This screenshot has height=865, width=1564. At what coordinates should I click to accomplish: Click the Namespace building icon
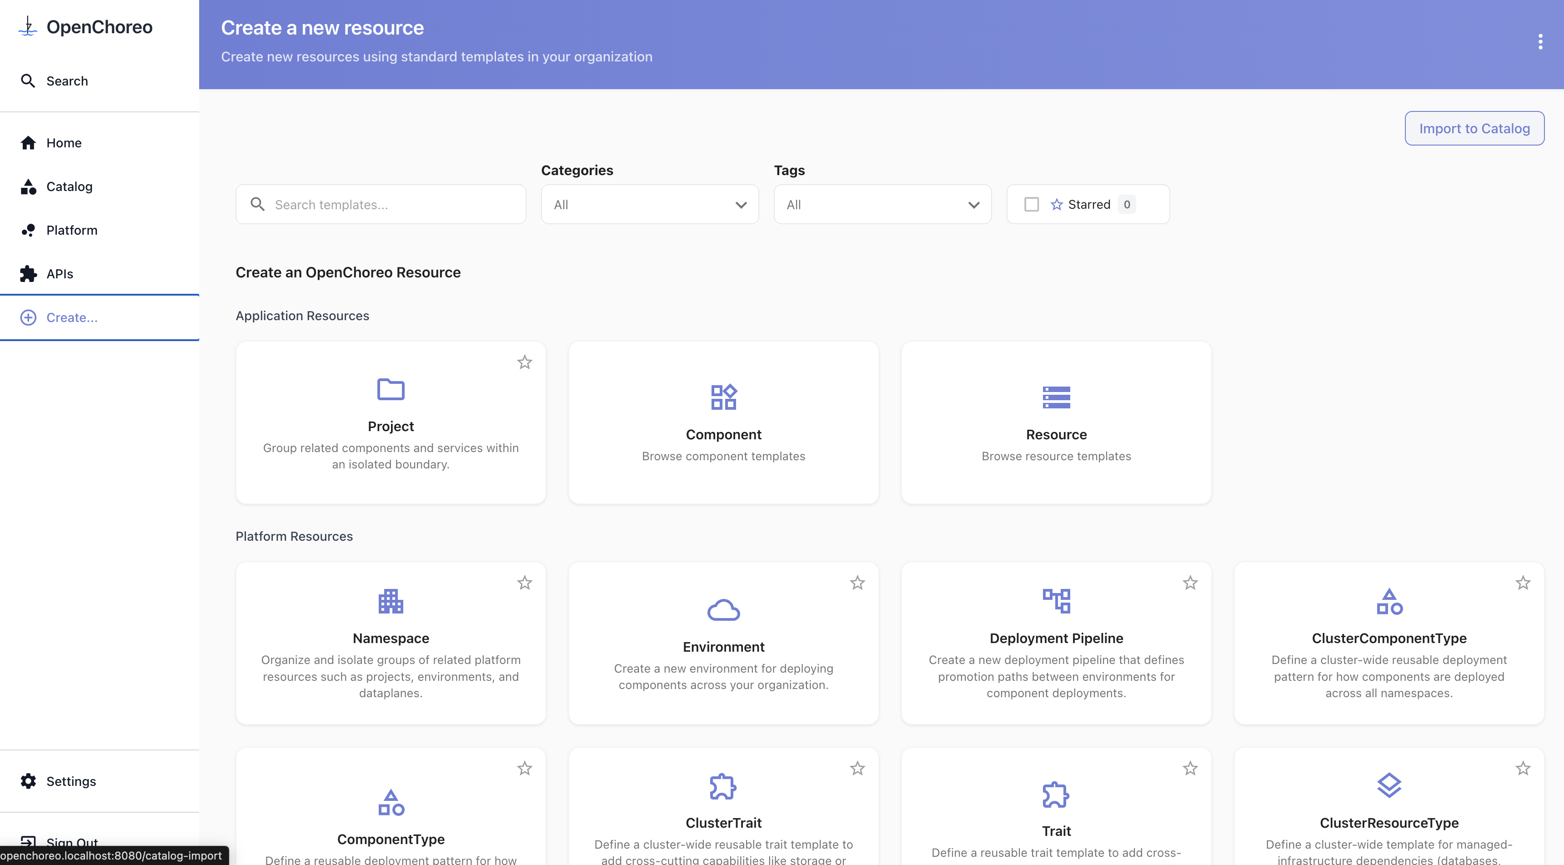point(391,601)
